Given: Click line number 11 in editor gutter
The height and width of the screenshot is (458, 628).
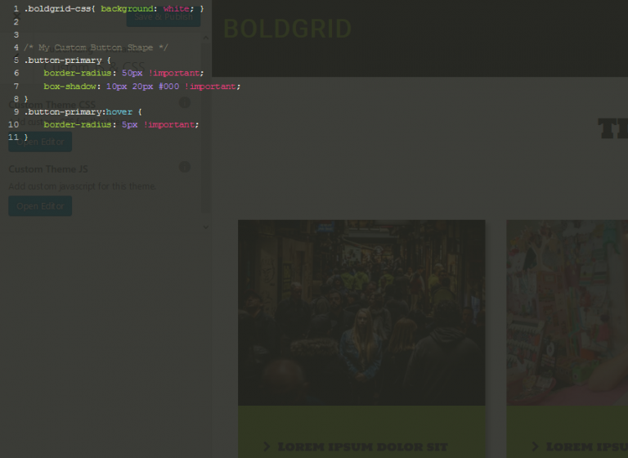Looking at the screenshot, I should tap(13, 137).
